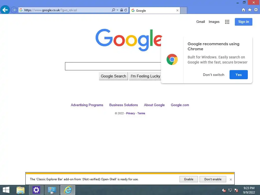This screenshot has width=260, height=195.
Task: Open the About Google link
Action: click(154, 105)
